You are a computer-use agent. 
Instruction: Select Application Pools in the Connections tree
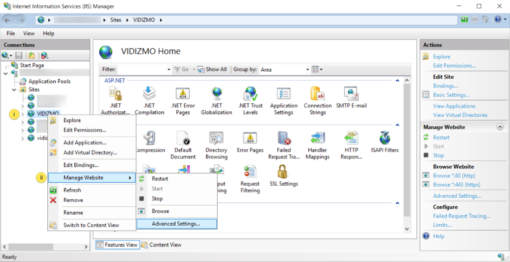click(49, 81)
